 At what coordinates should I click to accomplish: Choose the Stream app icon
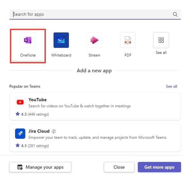tap(95, 40)
